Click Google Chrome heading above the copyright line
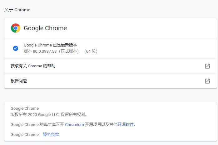218x145 pixels. [25, 109]
